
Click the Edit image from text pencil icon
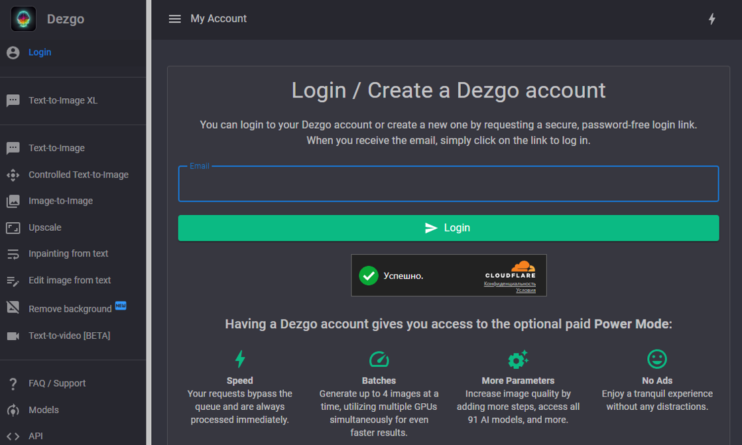click(13, 281)
